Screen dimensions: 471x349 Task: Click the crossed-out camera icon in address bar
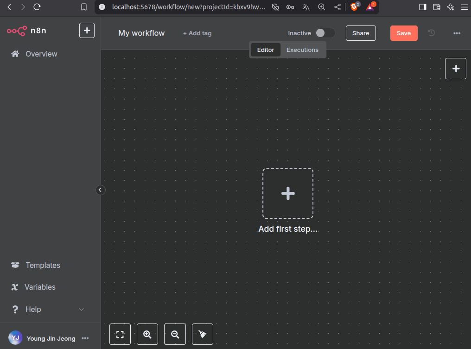click(275, 7)
